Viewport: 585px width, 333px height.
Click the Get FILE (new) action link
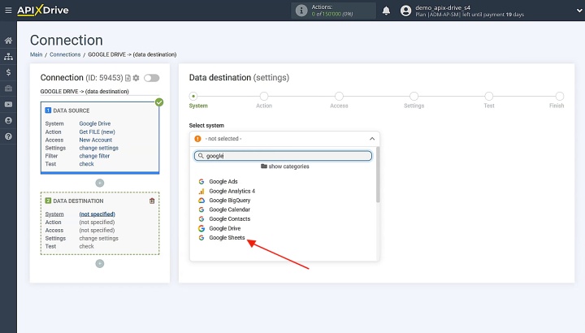[x=97, y=132]
